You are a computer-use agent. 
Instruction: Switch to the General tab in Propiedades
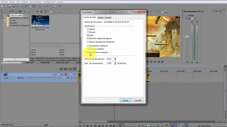point(108,17)
